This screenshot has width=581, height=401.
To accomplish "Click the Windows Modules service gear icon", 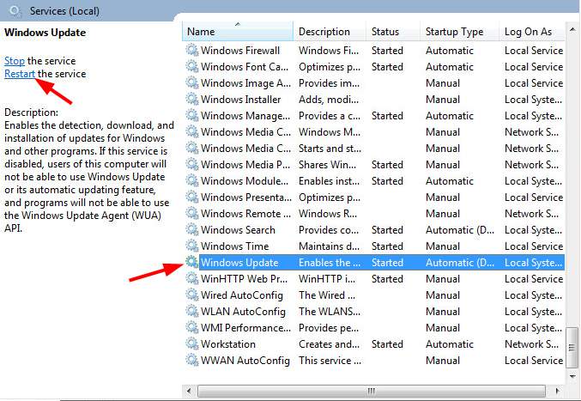I will pos(192,180).
